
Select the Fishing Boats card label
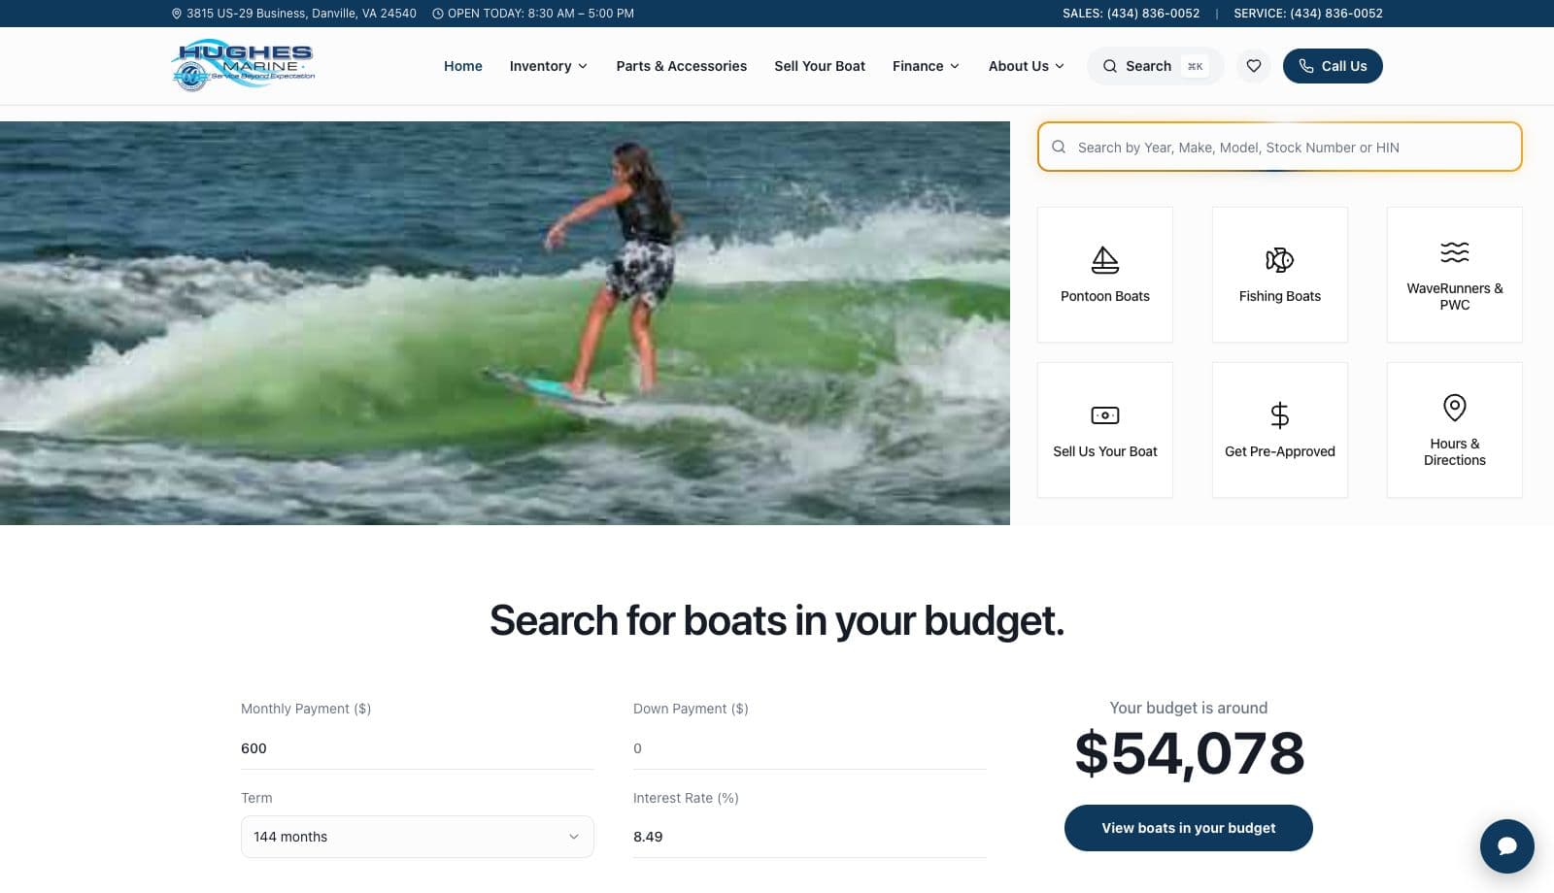(x=1280, y=296)
